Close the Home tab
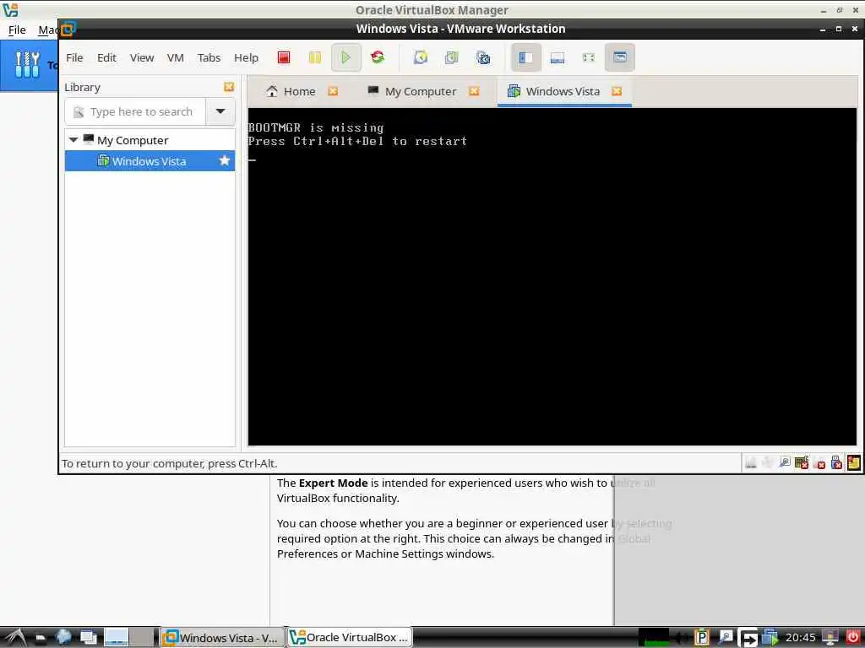 tap(333, 91)
